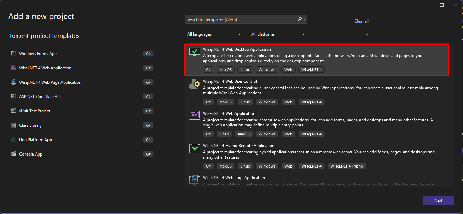Click the Wisej.NET 4 Web User Control icon
This screenshot has width=463, height=214.
tap(194, 84)
